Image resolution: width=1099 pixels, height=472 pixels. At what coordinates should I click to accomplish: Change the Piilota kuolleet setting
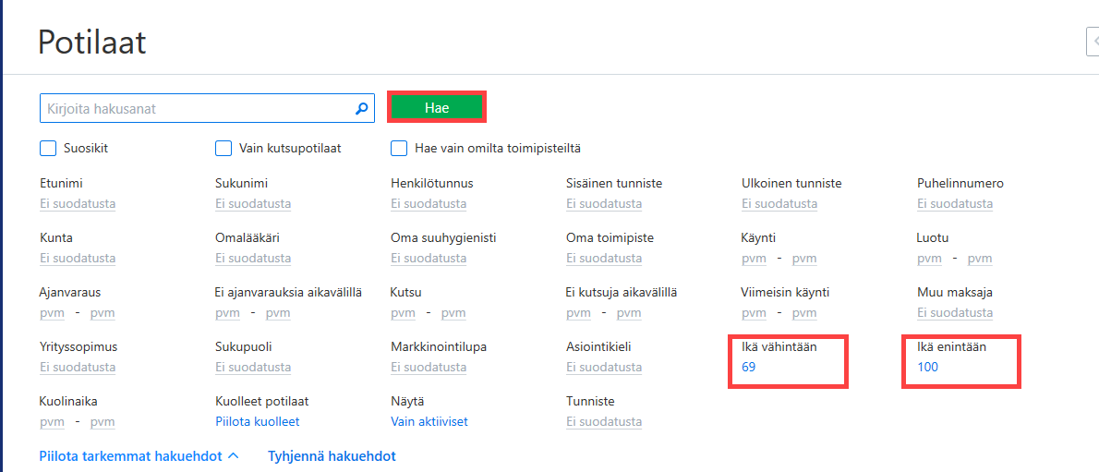coord(258,421)
